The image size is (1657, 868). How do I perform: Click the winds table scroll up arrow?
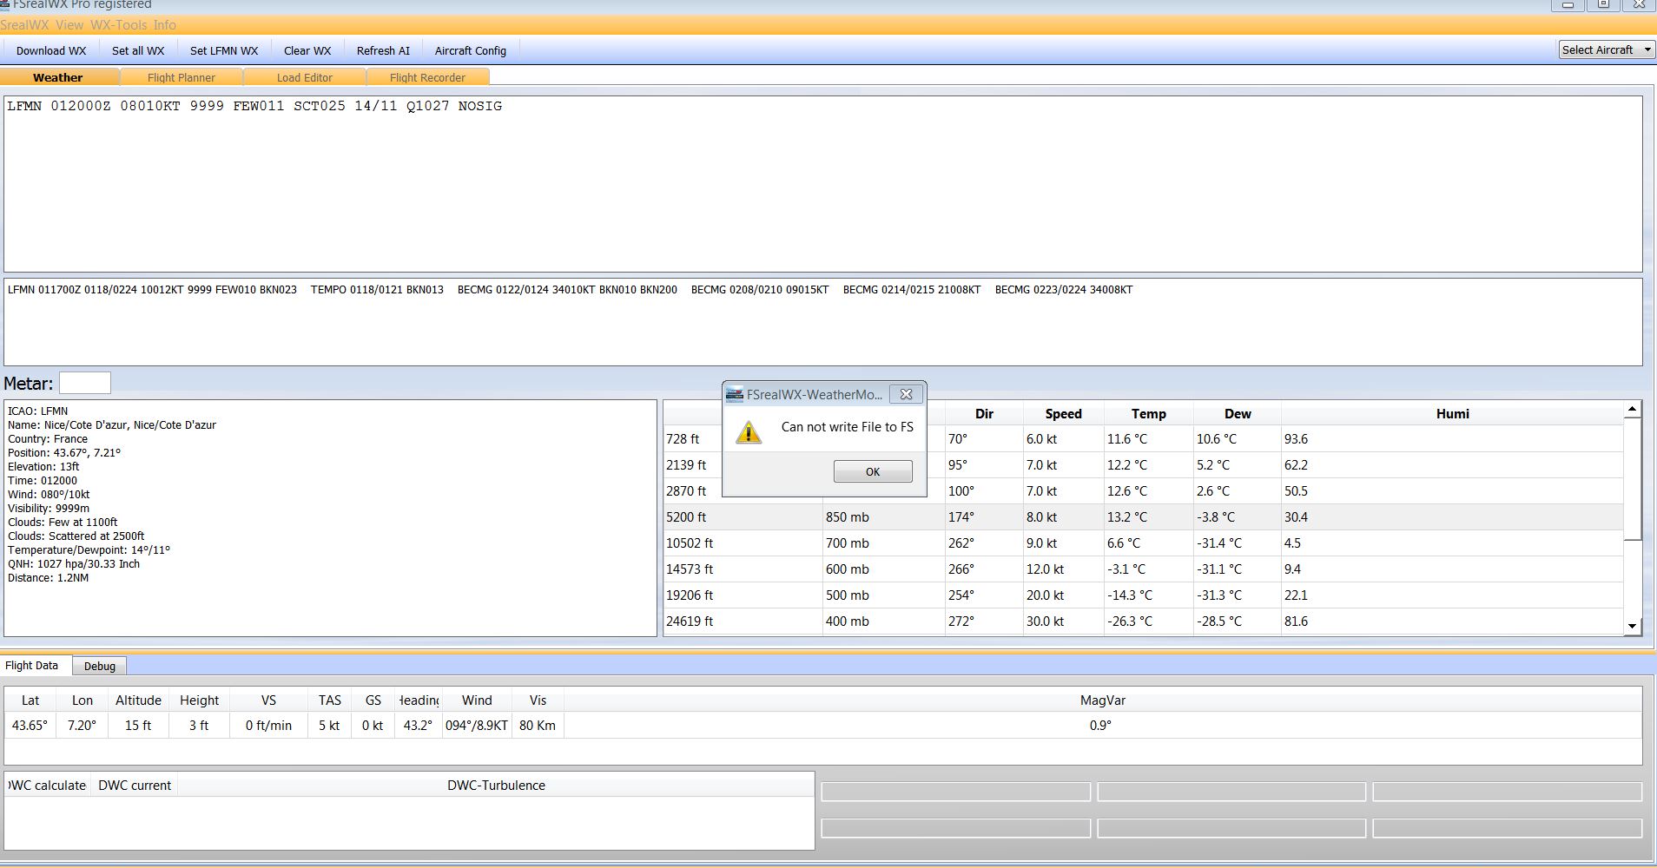[1633, 409]
